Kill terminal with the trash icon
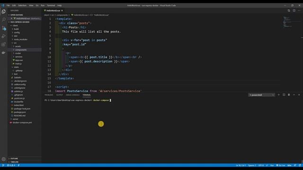 click(x=289, y=95)
